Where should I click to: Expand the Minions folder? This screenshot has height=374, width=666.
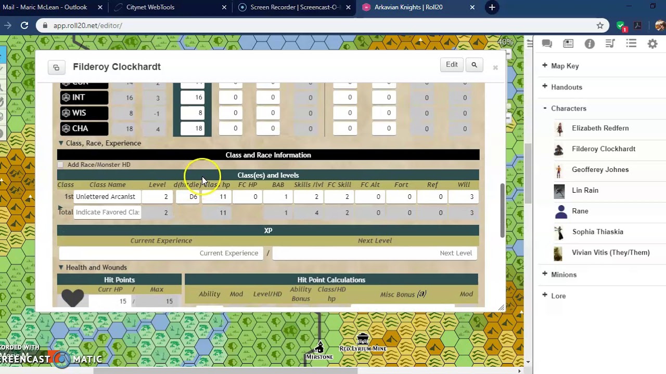click(x=545, y=274)
